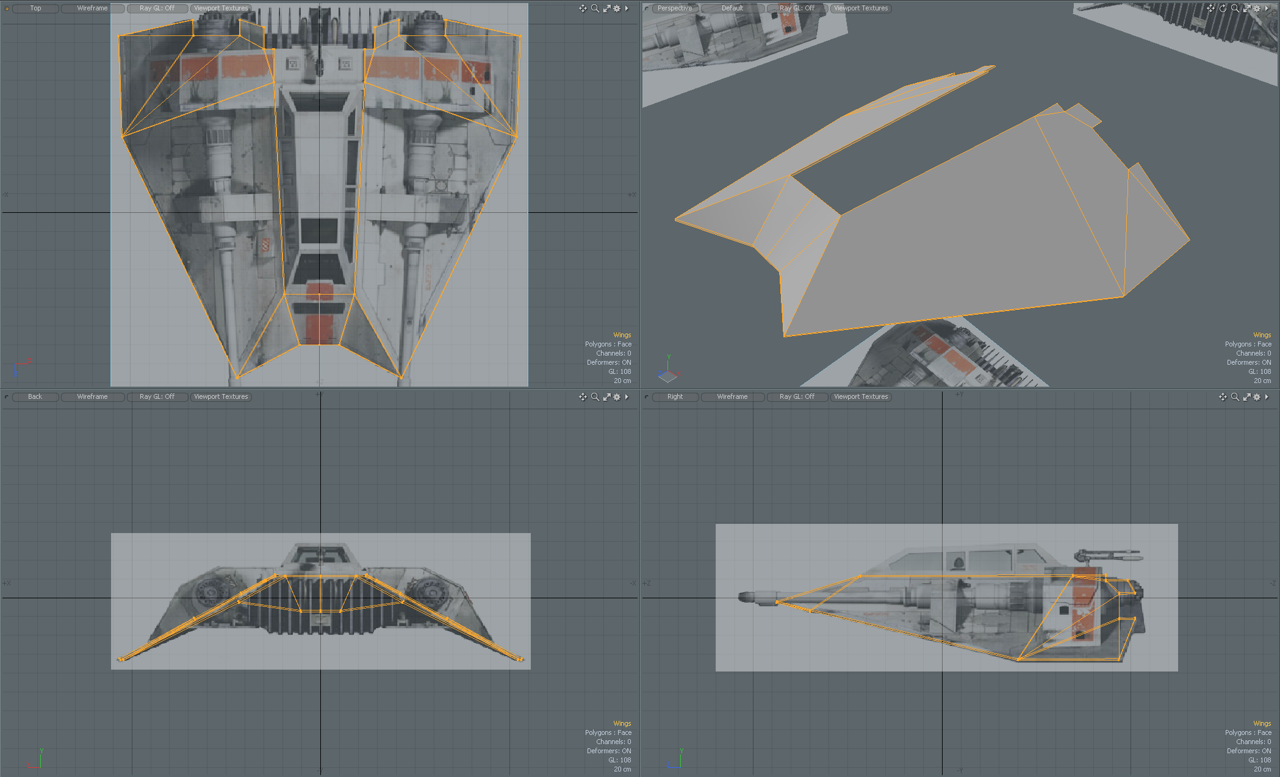Maximize the Right viewport with the arrows icon

coord(1246,396)
